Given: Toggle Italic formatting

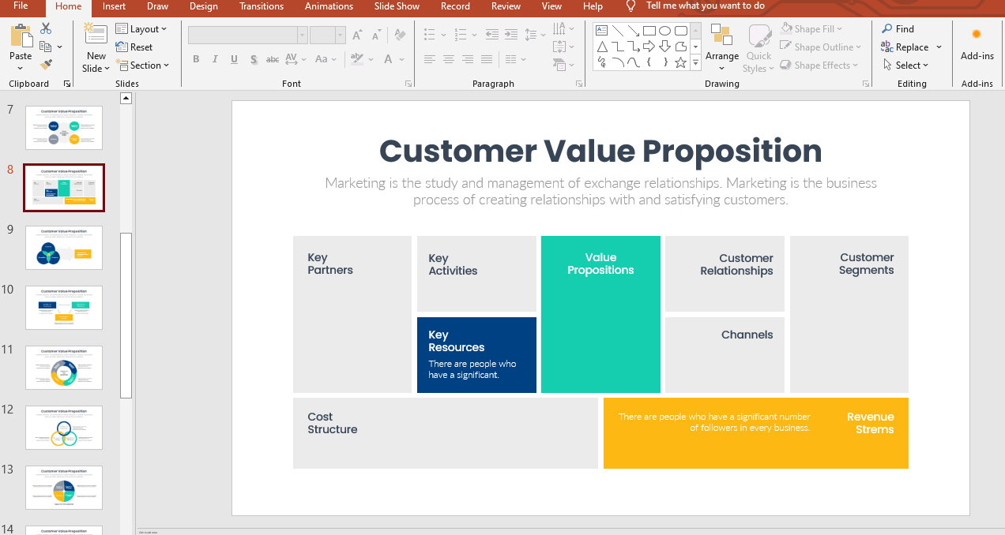Looking at the screenshot, I should tap(215, 59).
